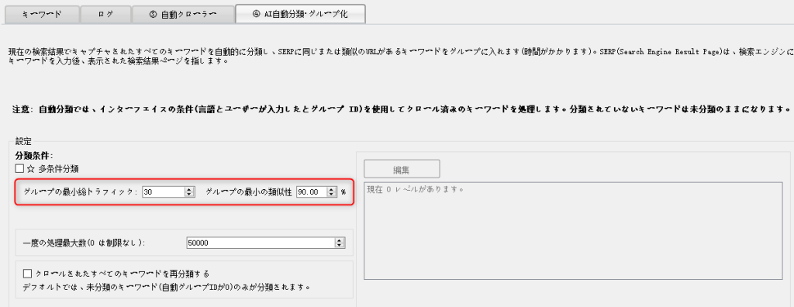Enable the 多条件分類 checkbox

click(x=19, y=169)
